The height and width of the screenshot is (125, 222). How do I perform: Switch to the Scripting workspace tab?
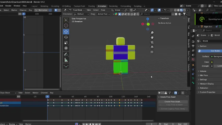pos(138,6)
